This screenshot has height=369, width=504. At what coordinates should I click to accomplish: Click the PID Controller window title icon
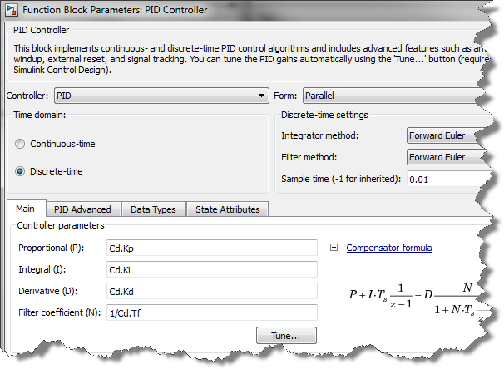pyautogui.click(x=12, y=9)
